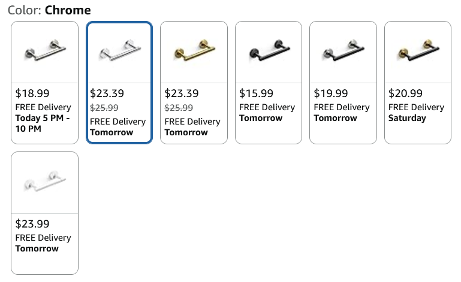Screen dimensions: 461x282
Task: Select black bar with gold mounts image
Action: coord(418,50)
